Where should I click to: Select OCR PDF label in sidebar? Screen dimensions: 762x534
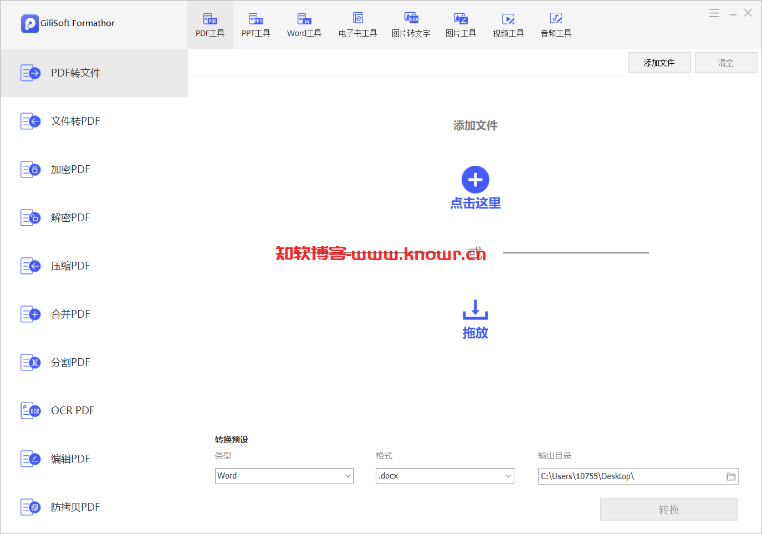click(x=73, y=410)
